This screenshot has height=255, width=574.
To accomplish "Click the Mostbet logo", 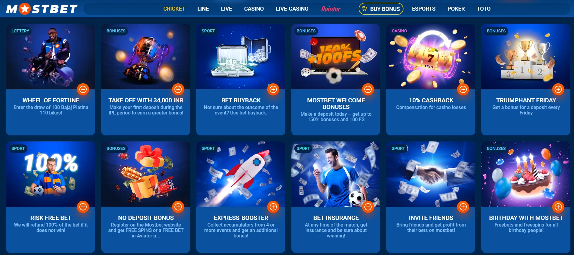I will coord(42,9).
